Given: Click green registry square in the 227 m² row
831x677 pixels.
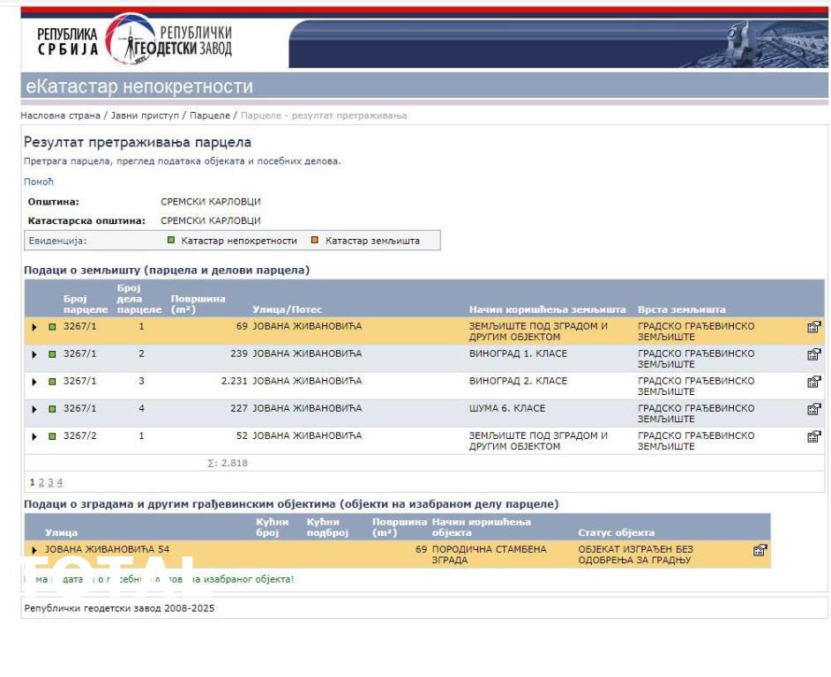Looking at the screenshot, I should 52,409.
